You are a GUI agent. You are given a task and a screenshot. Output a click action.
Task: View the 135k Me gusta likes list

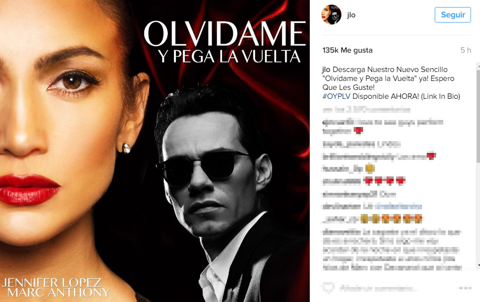click(x=347, y=50)
